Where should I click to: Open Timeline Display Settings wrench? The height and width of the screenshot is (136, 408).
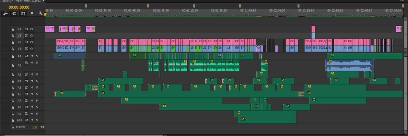[40, 13]
